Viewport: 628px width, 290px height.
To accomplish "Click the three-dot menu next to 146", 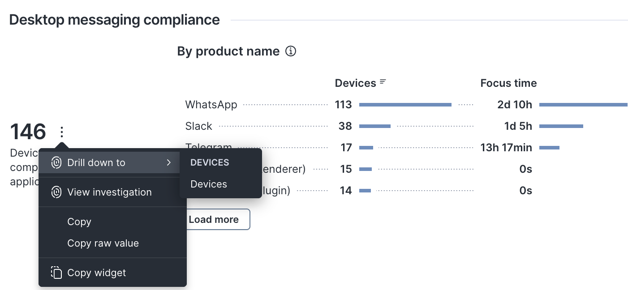I will pos(62,132).
